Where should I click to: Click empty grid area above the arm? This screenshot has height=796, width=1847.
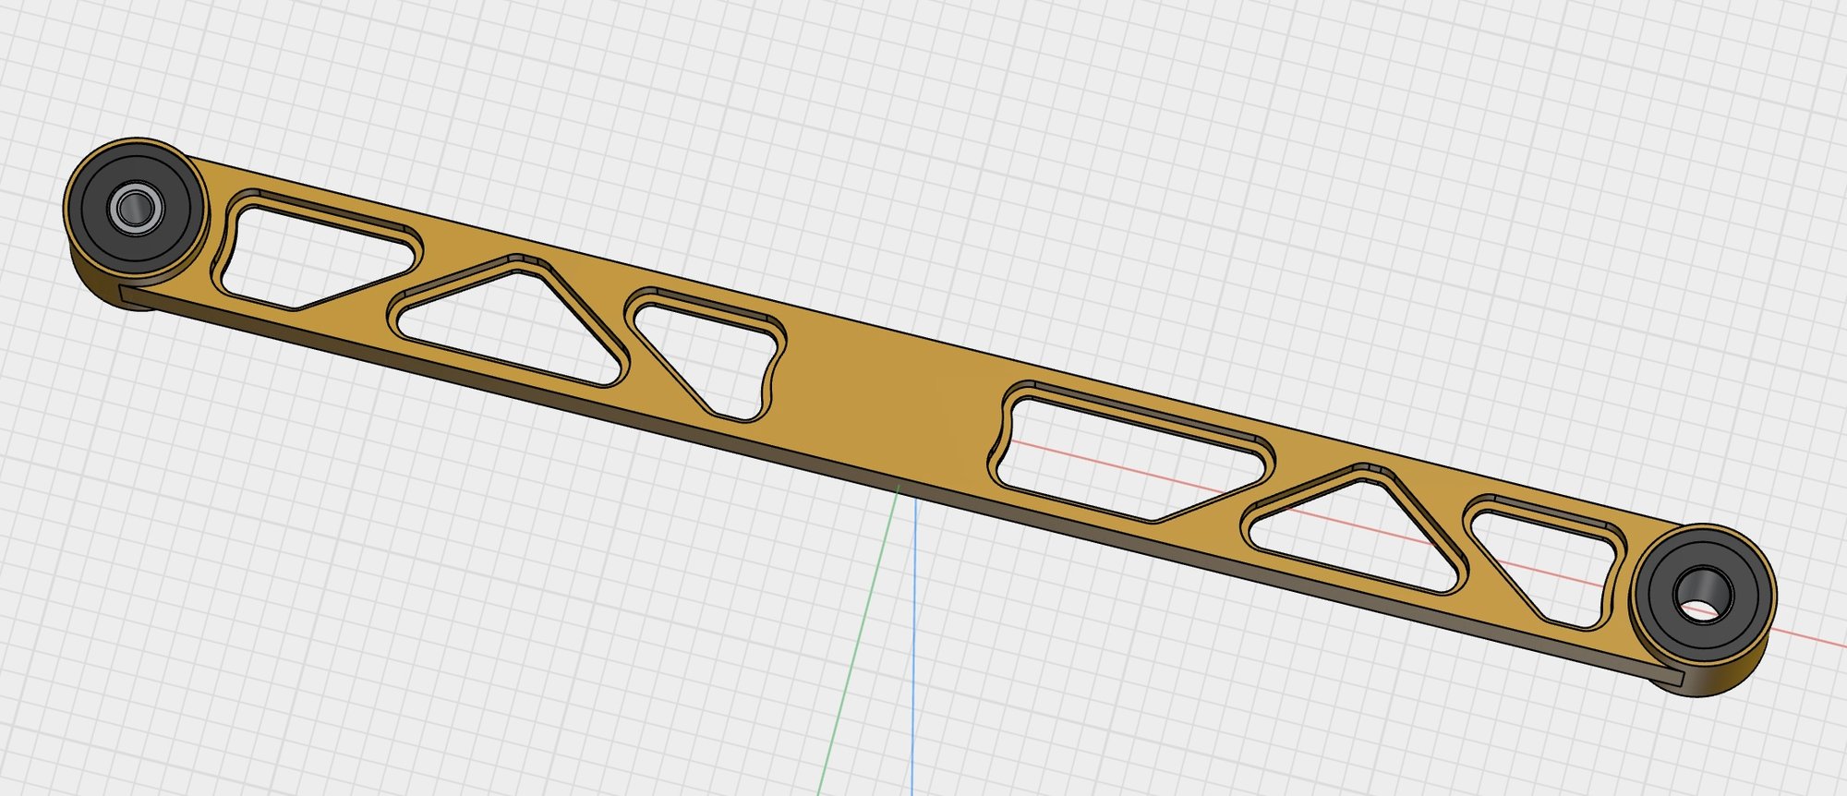click(x=923, y=139)
